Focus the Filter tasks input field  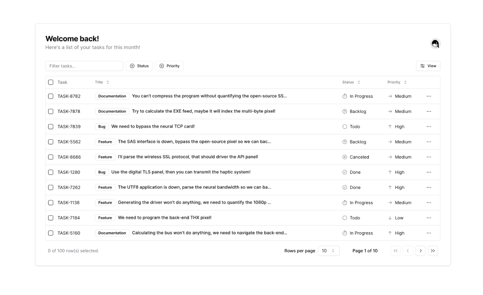[84, 66]
